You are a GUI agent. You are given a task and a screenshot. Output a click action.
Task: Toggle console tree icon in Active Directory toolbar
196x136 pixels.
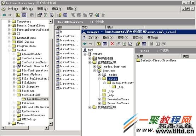(x=24, y=15)
